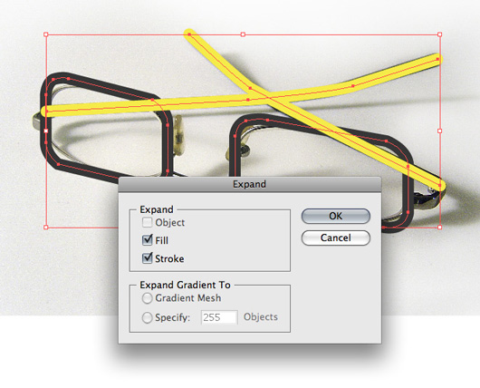Cancel the Expand dialog

coord(335,238)
